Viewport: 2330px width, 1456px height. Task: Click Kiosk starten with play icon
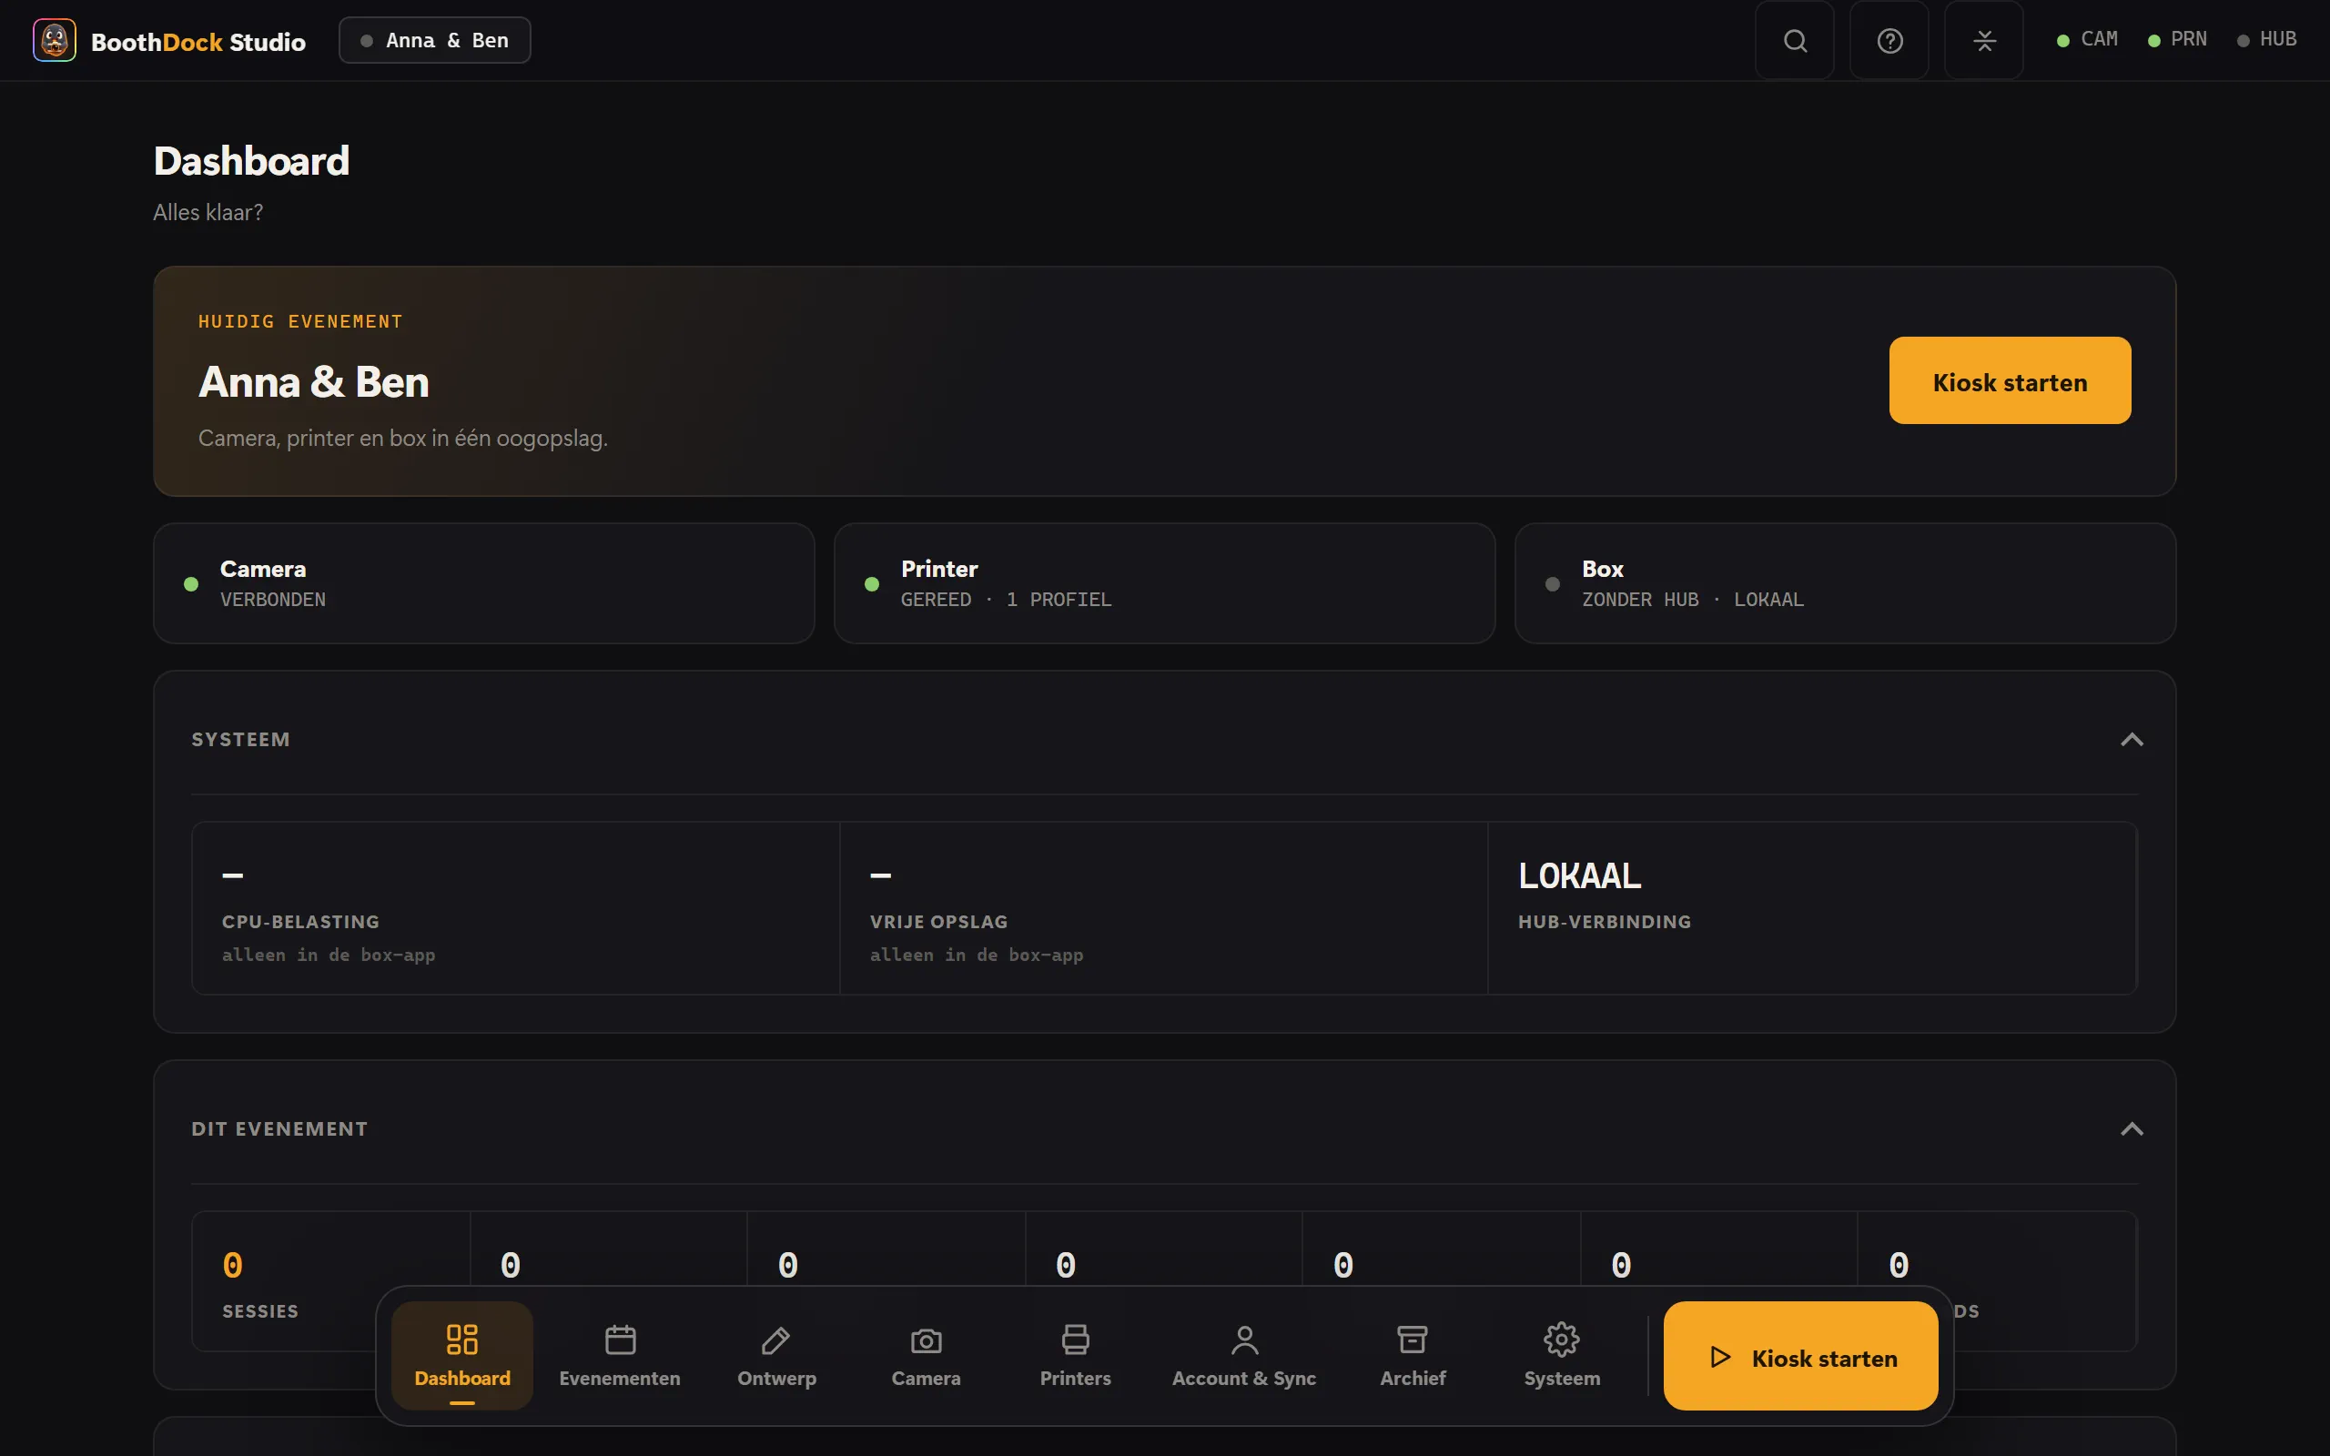coord(1800,1356)
